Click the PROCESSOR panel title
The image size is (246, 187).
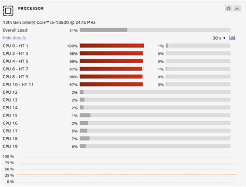point(31,8)
